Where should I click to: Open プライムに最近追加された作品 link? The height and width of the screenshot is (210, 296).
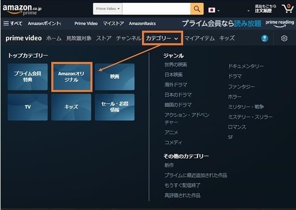coord(196,175)
